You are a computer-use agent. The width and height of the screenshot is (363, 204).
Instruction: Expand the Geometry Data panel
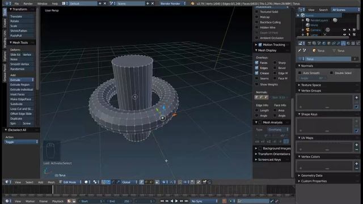[299, 175]
